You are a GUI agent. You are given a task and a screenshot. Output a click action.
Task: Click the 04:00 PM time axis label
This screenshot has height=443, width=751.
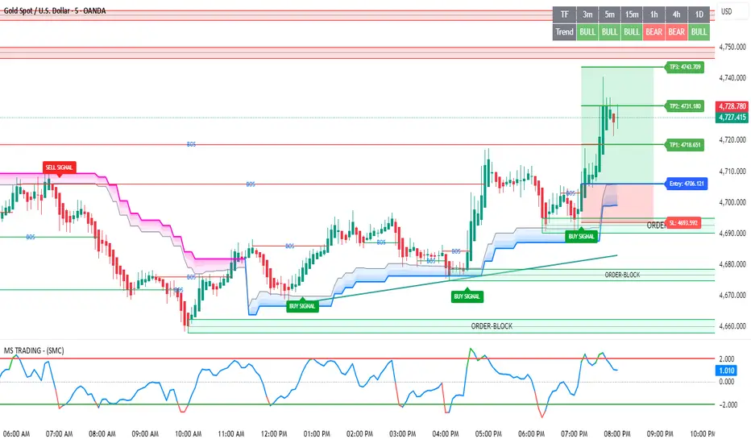[x=446, y=434]
